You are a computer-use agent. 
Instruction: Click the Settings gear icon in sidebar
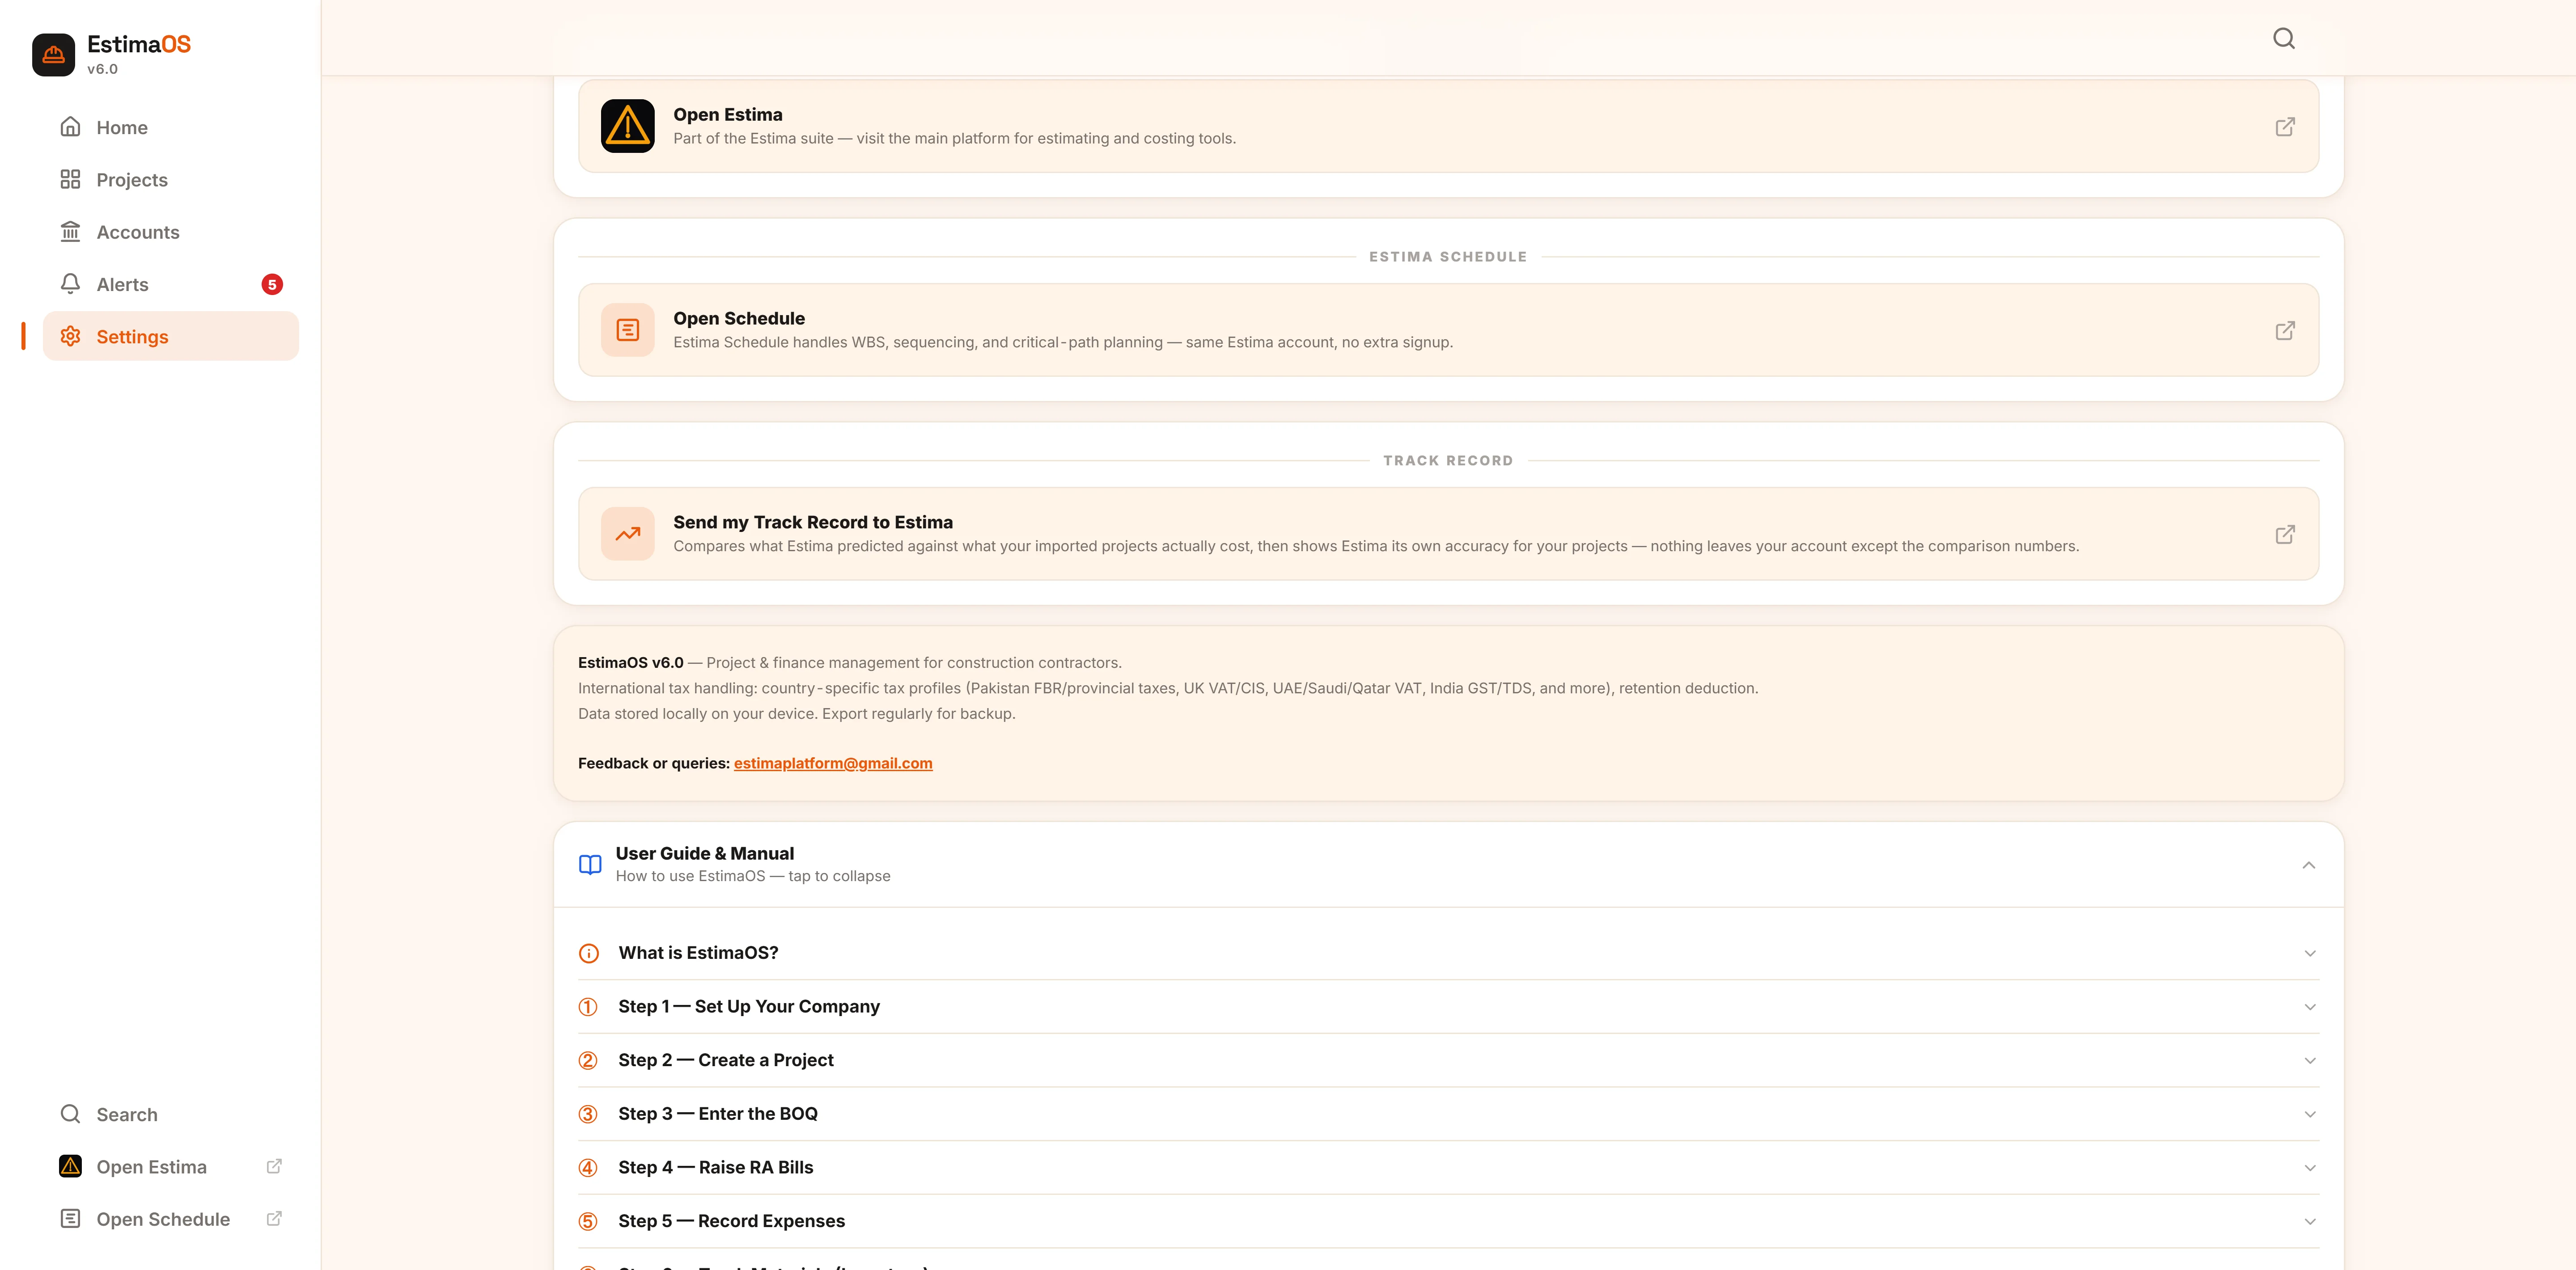[x=70, y=337]
